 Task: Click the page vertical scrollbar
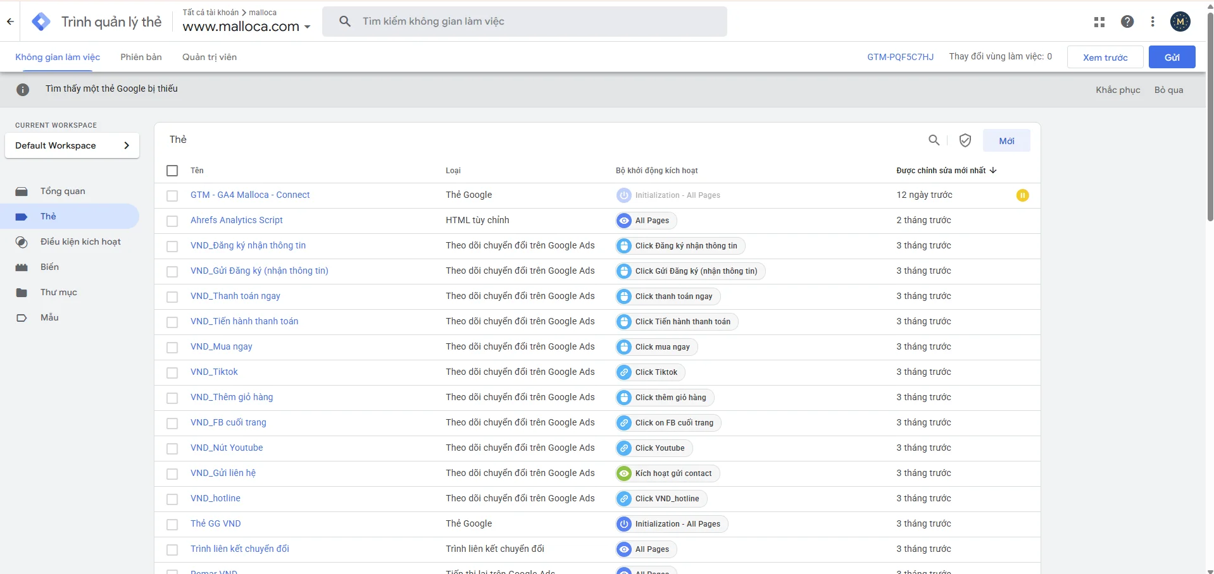coord(1210,117)
